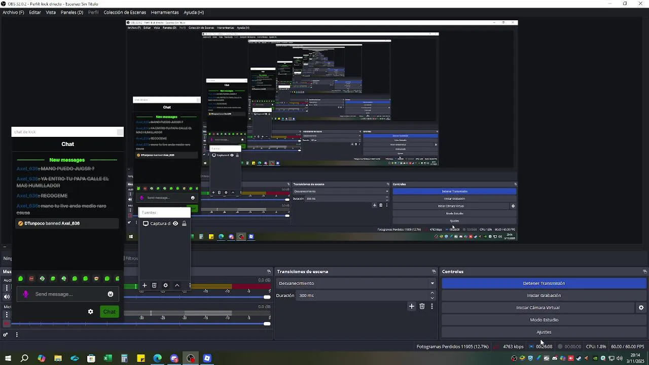Click the '4763 kbps' bitrate status

[513, 347]
